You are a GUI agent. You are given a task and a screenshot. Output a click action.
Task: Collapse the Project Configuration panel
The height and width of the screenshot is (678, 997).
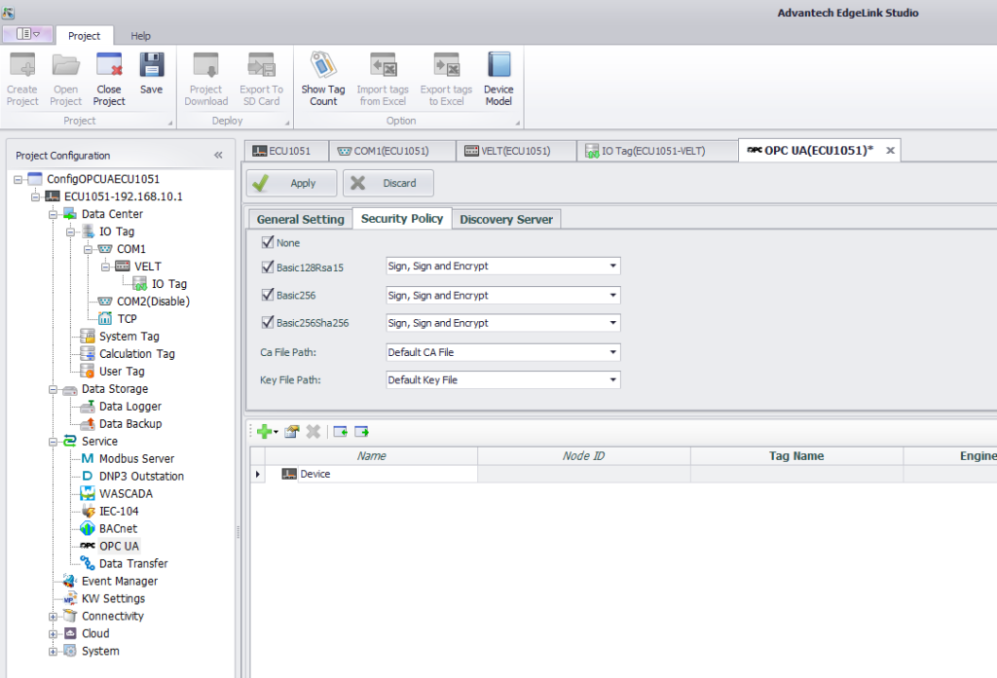[219, 155]
